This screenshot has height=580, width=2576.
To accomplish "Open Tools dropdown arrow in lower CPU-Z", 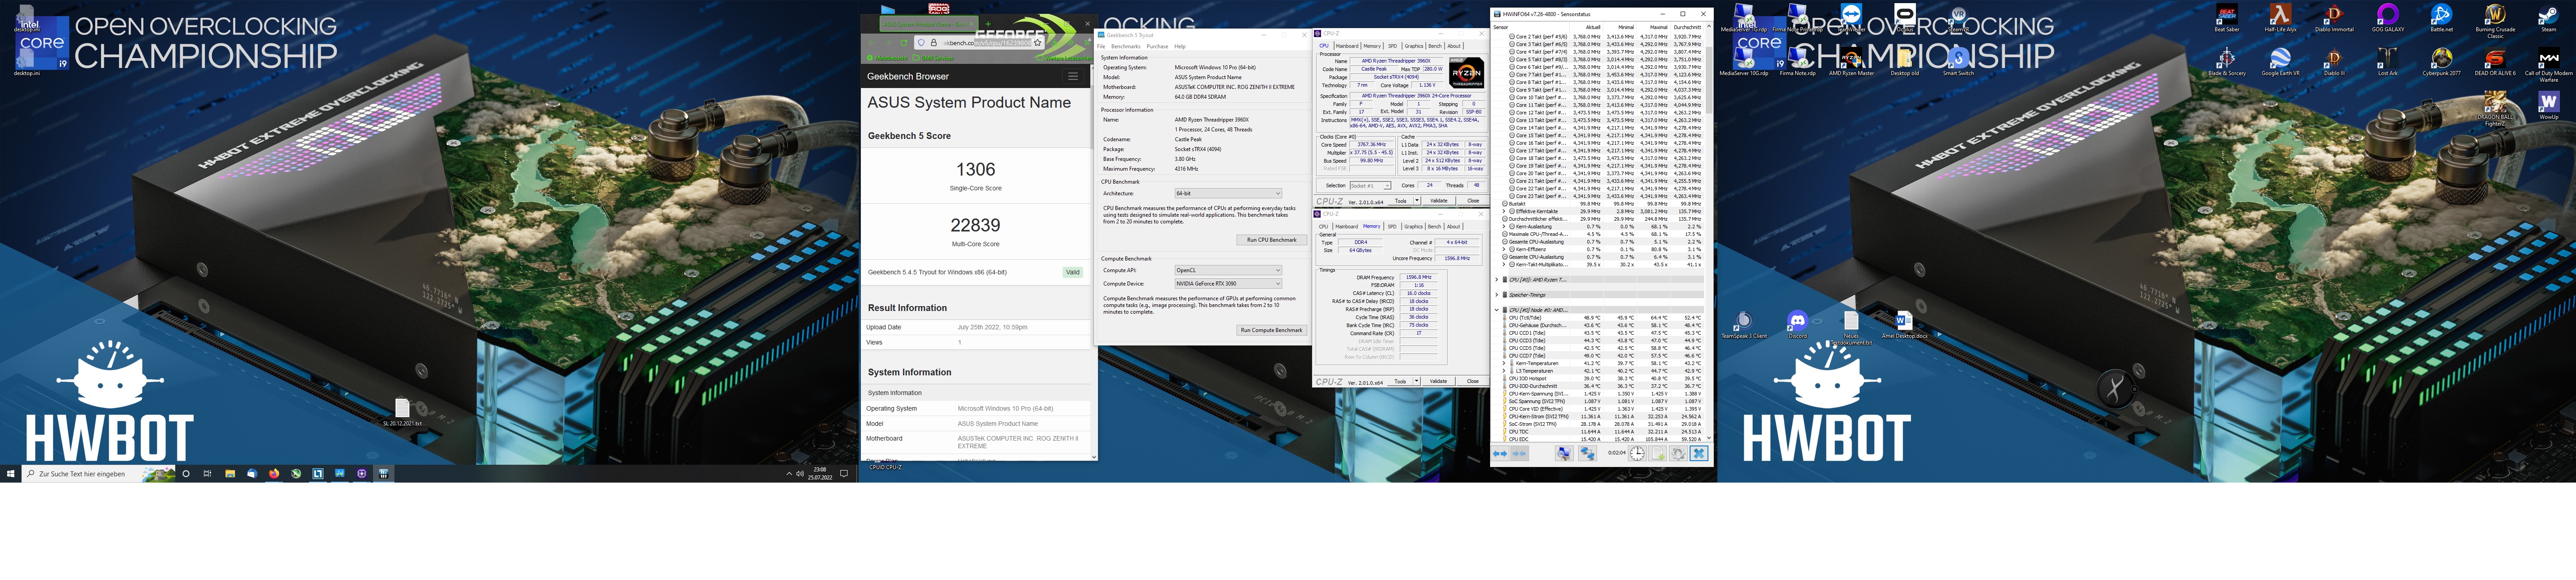I will [x=1417, y=381].
